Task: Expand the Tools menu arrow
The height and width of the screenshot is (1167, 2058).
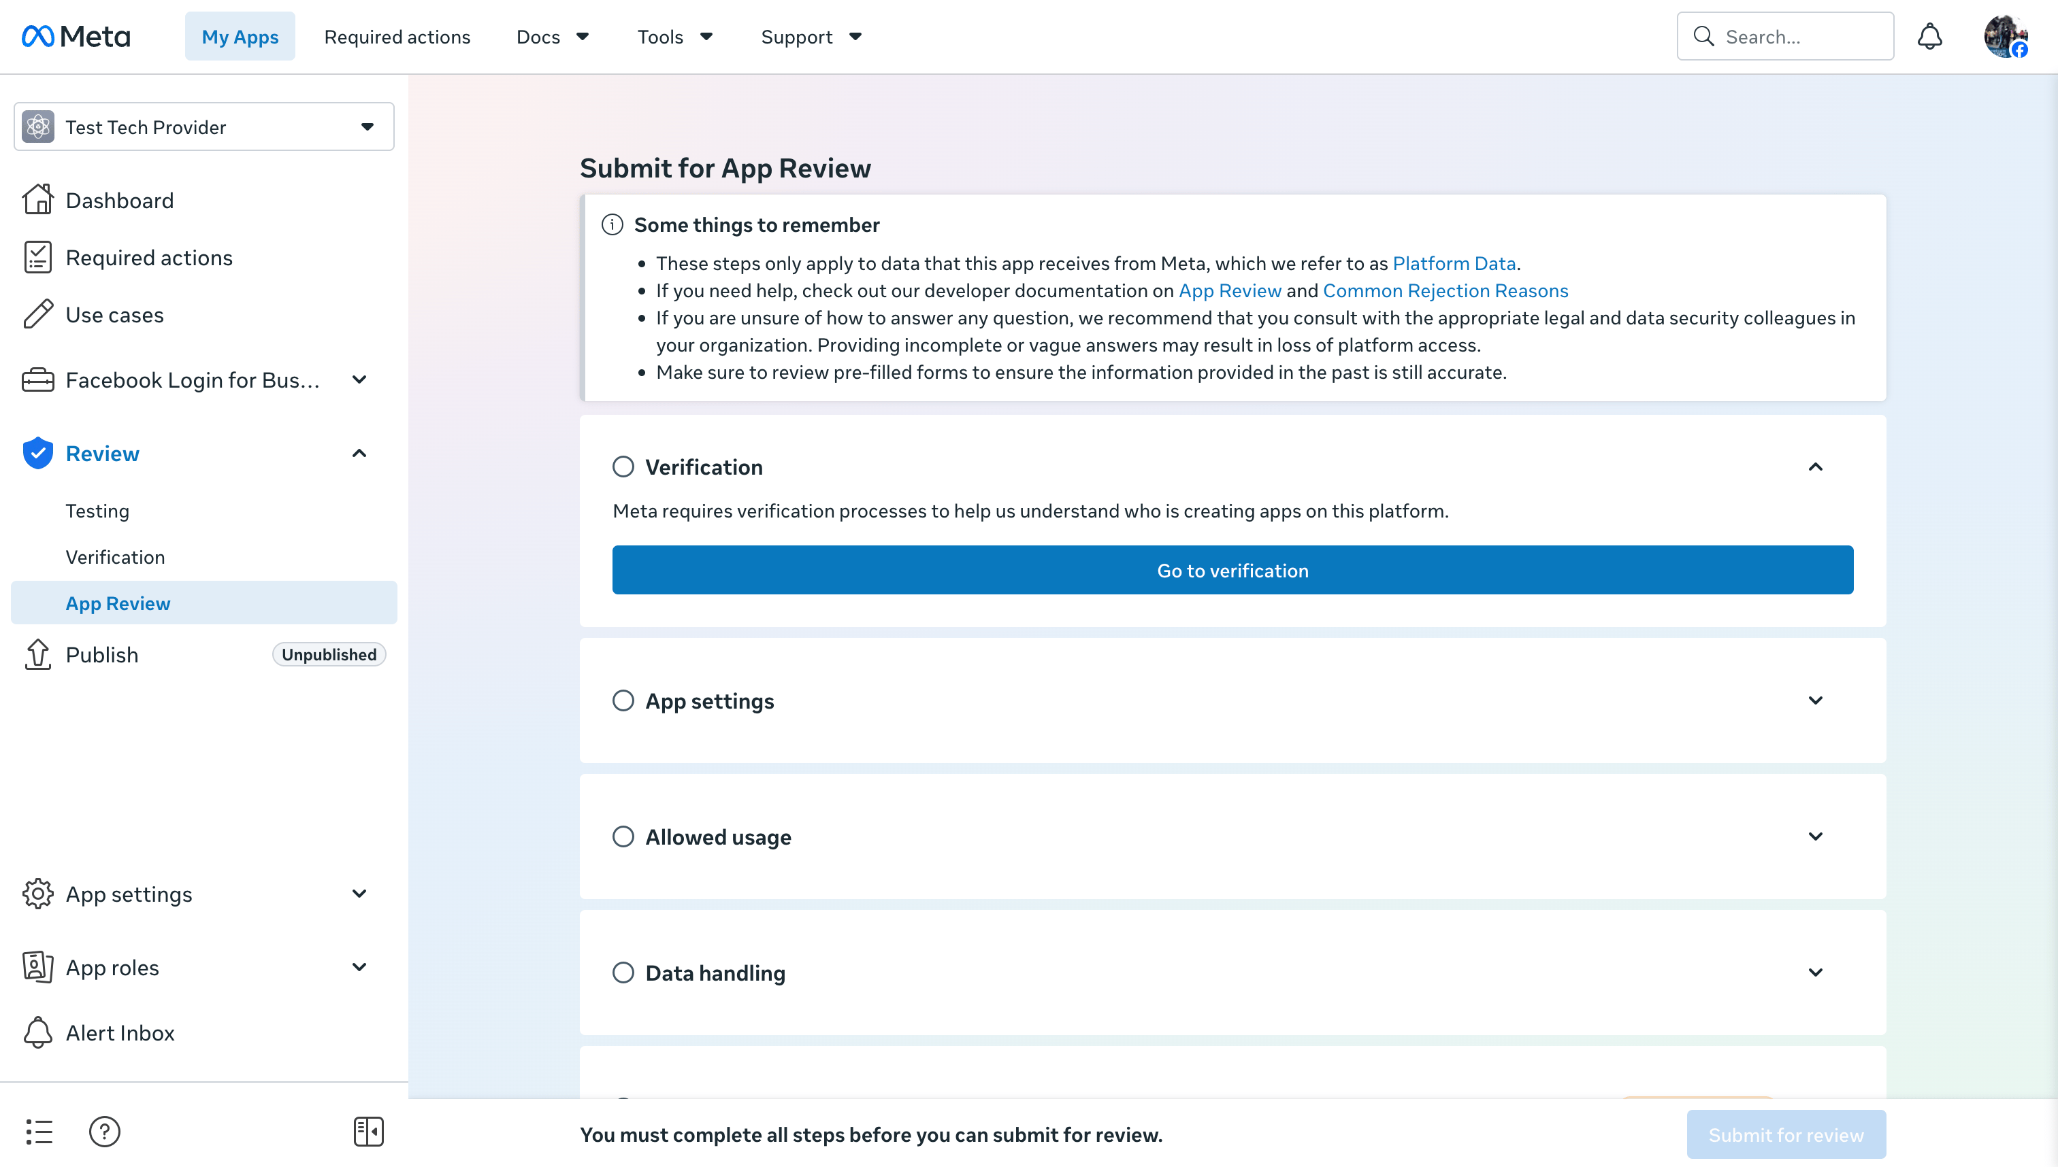Action: (x=706, y=37)
